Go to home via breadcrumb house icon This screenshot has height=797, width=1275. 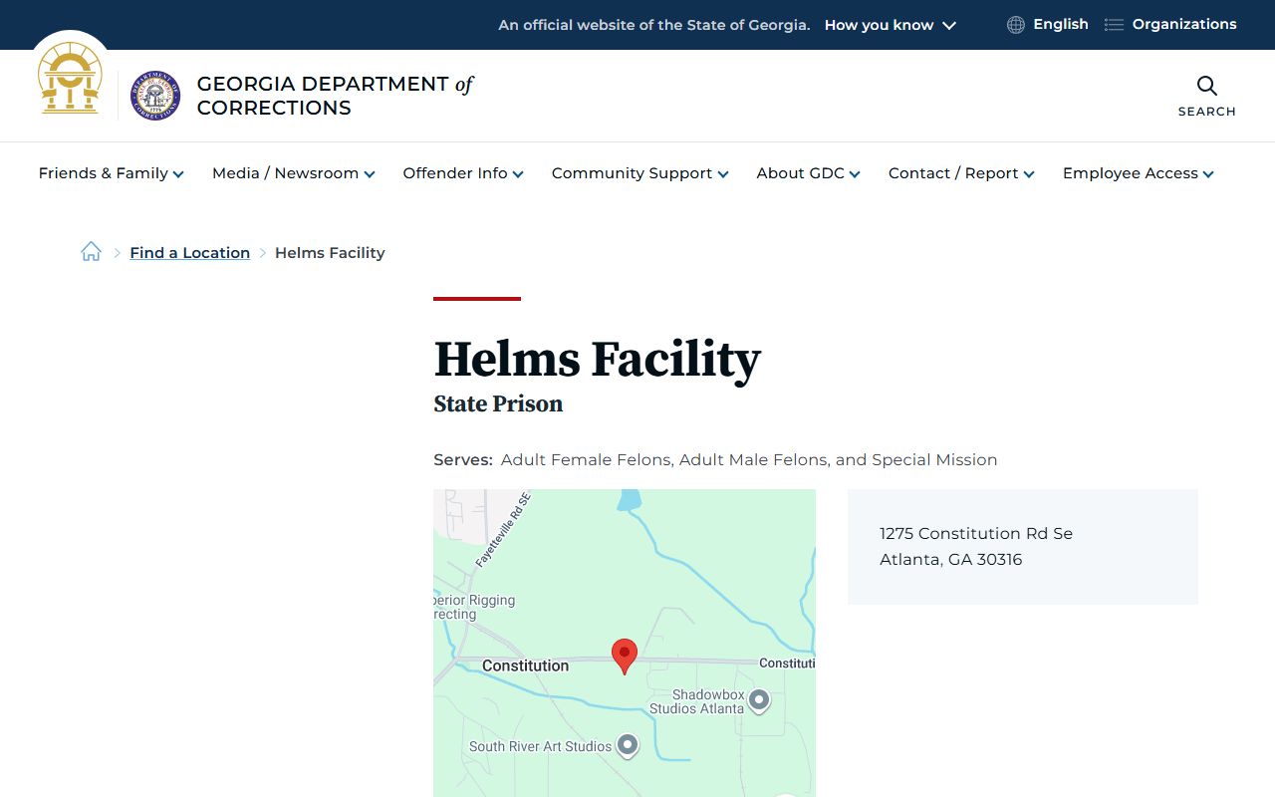click(x=92, y=252)
